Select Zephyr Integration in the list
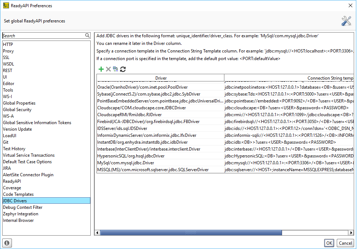This screenshot has width=357, height=249. (x=47, y=214)
